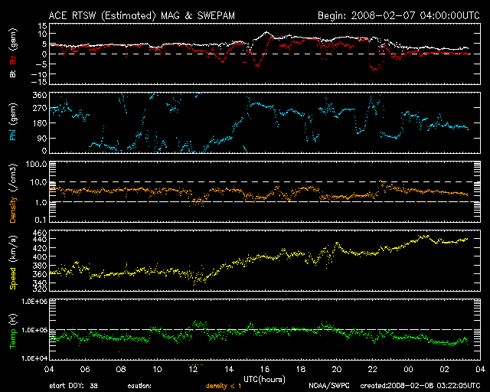Click the '360' value on the Phi axis
Viewport: 490px width, 392px height.
[x=40, y=95]
